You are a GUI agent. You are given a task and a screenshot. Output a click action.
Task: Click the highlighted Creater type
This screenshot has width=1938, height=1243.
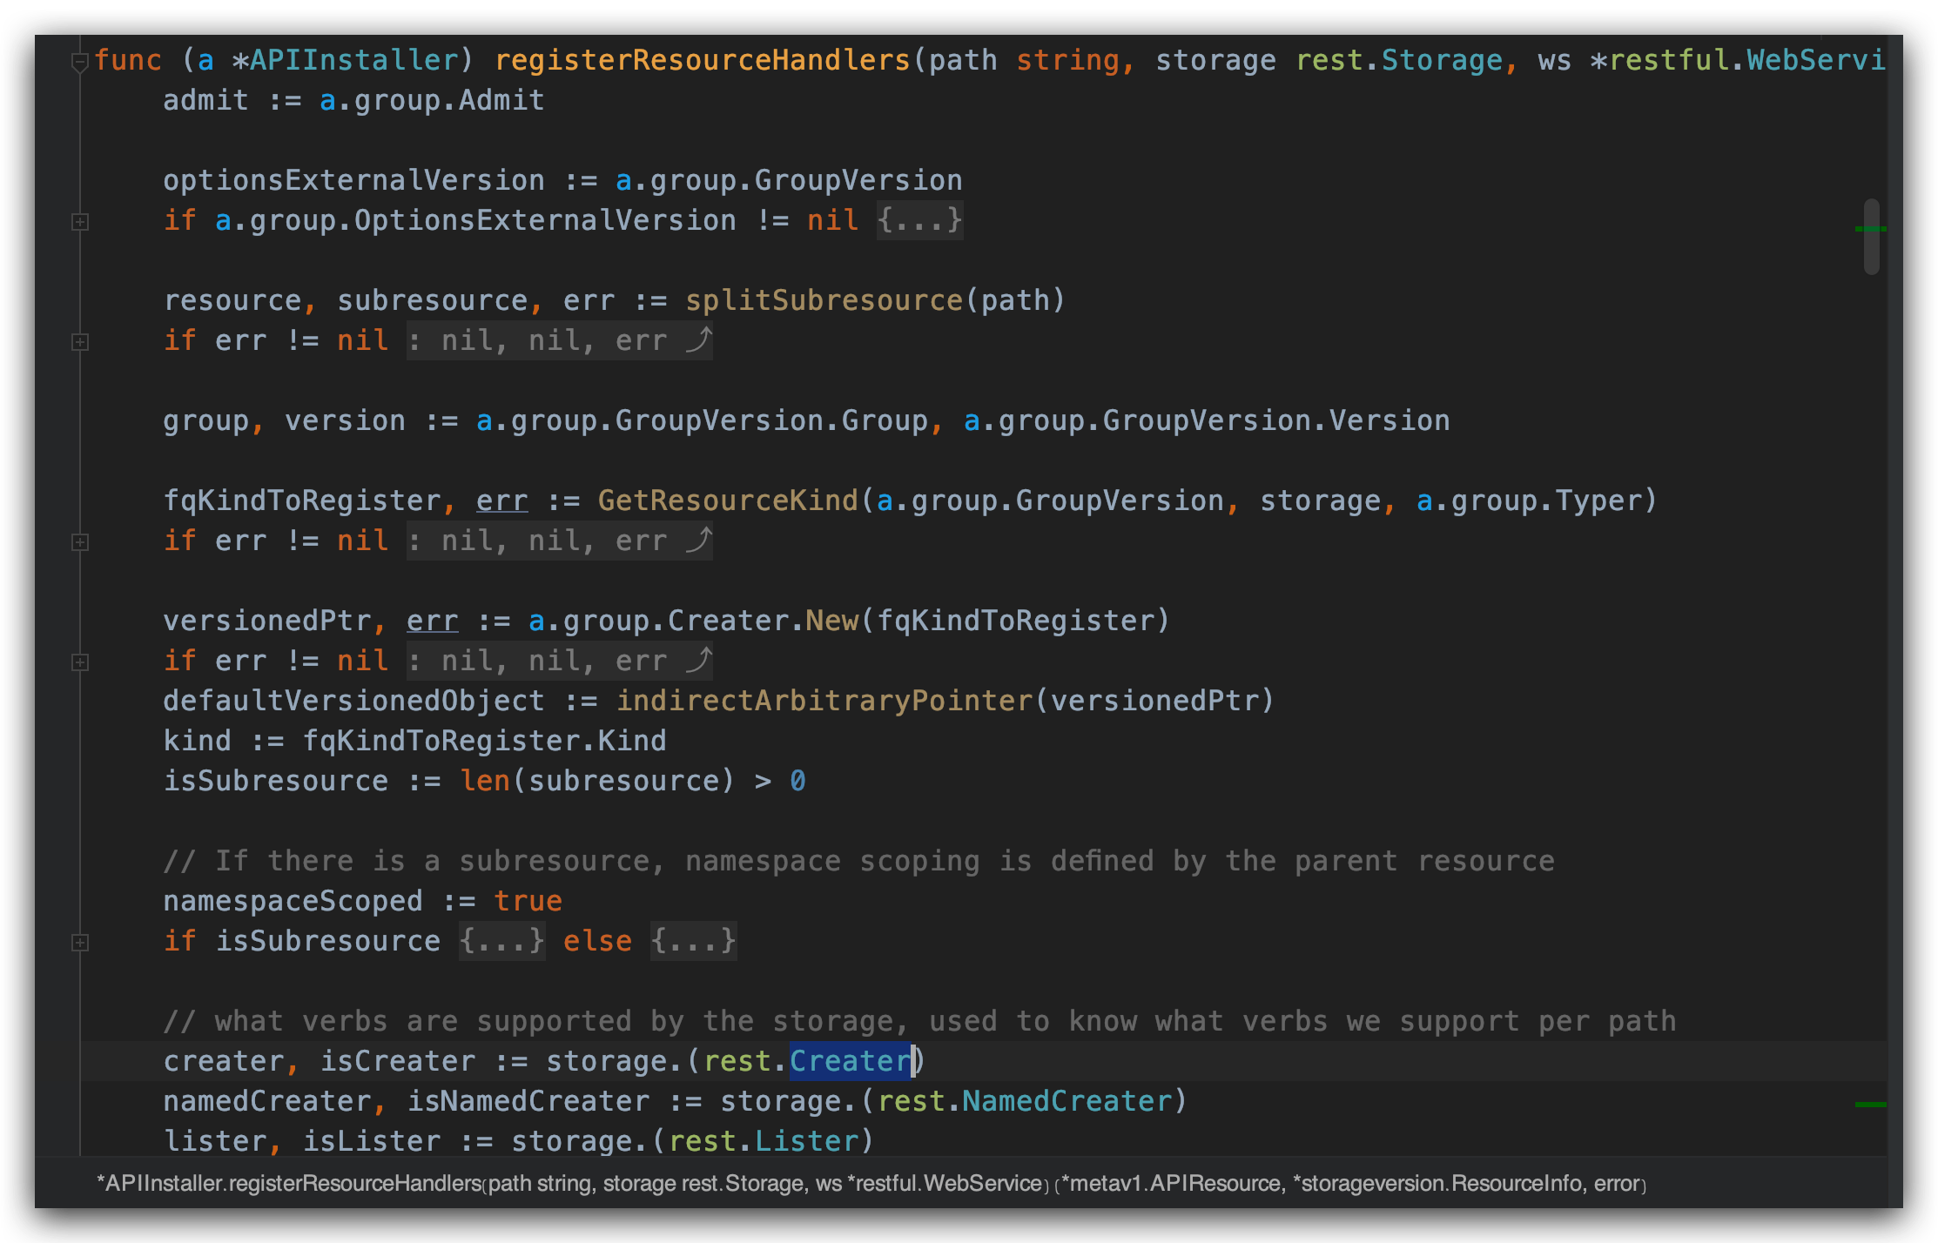[x=850, y=1061]
